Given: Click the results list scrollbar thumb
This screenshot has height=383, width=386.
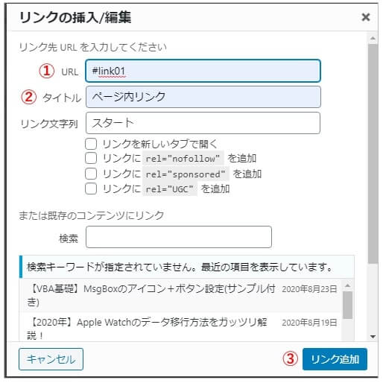Looking at the screenshot, I should (x=347, y=305).
